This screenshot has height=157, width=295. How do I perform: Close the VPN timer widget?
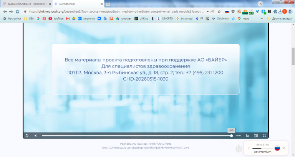pyautogui.click(x=283, y=148)
